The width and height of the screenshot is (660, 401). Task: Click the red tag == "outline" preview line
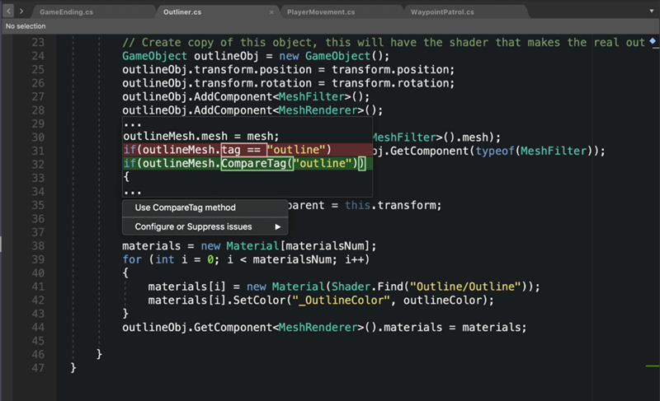227,150
